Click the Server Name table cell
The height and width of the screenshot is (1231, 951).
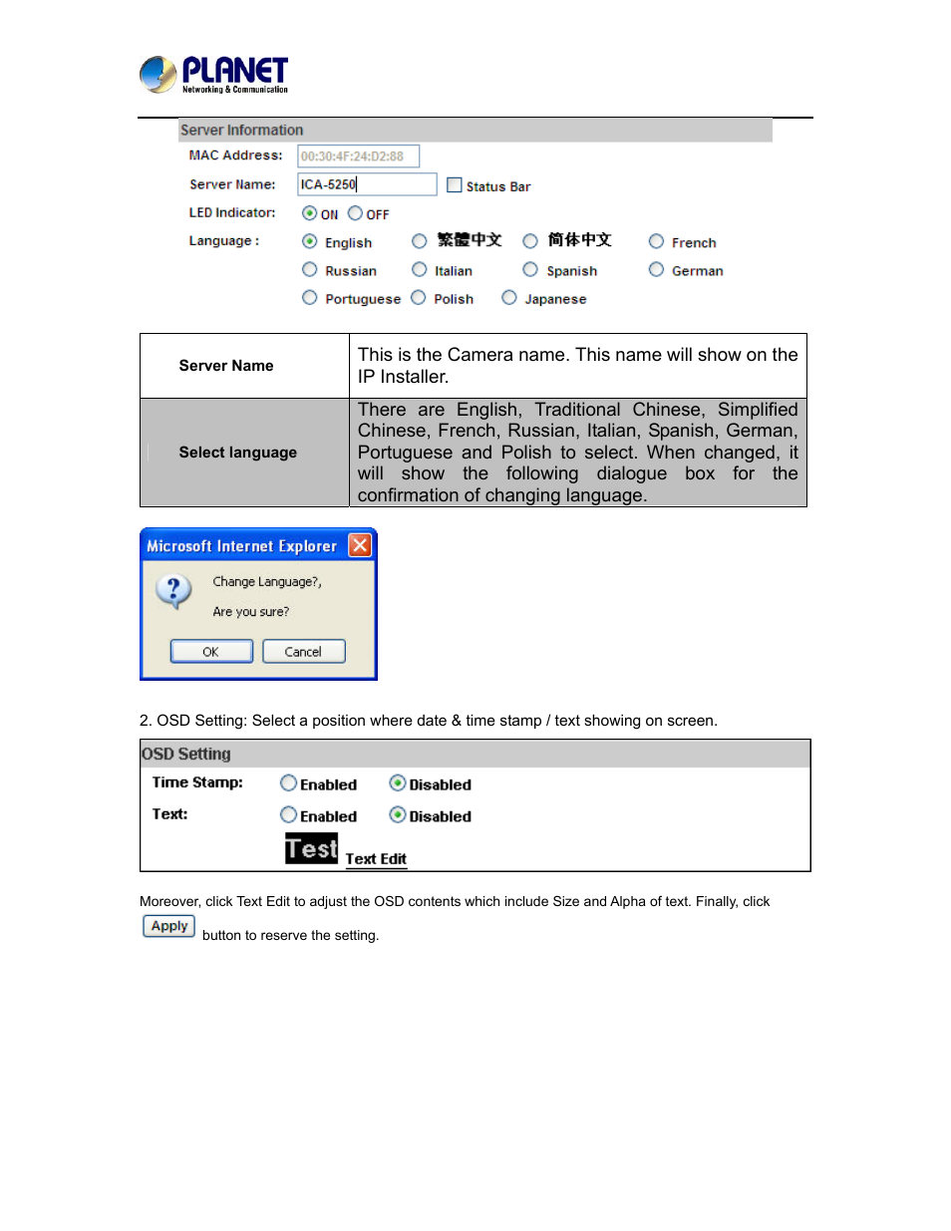pyautogui.click(x=245, y=366)
